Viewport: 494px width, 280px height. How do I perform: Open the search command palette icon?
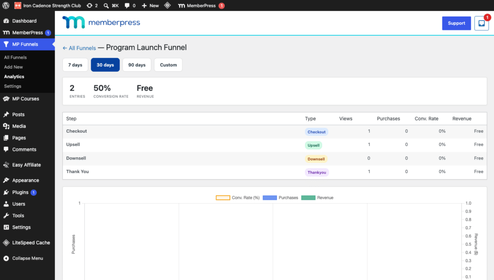tap(111, 5)
